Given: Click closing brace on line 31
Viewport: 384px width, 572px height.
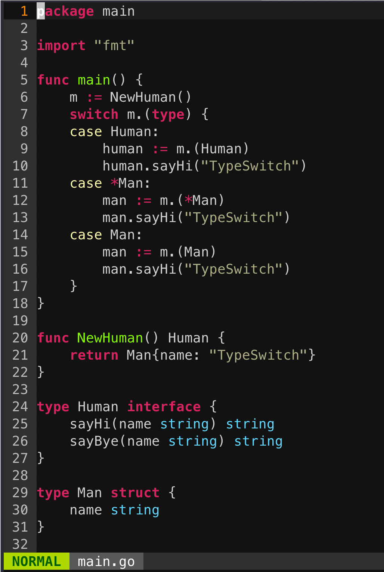Looking at the screenshot, I should [x=41, y=527].
